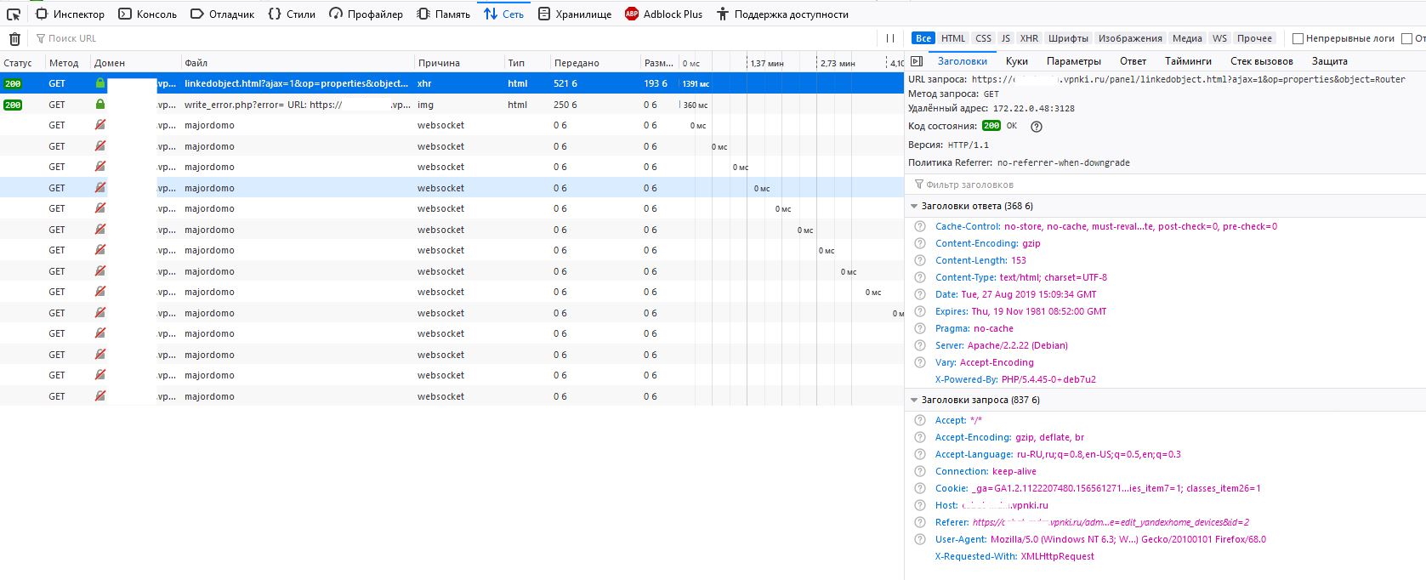
Task: Toggle the XHR filter button
Action: [1029, 38]
